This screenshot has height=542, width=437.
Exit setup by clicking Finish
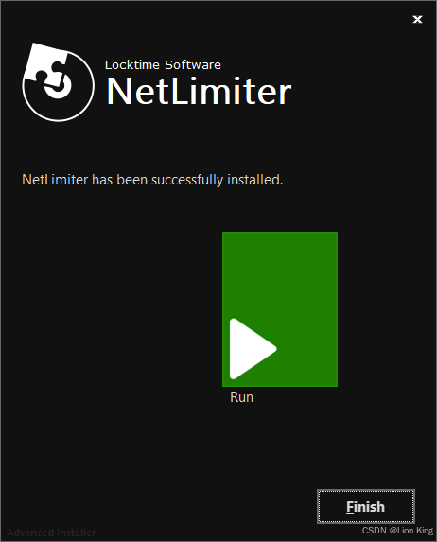(x=366, y=506)
